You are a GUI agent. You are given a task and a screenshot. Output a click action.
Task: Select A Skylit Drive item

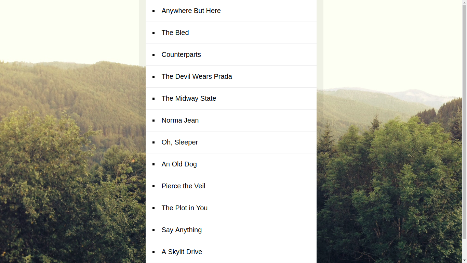click(231, 252)
